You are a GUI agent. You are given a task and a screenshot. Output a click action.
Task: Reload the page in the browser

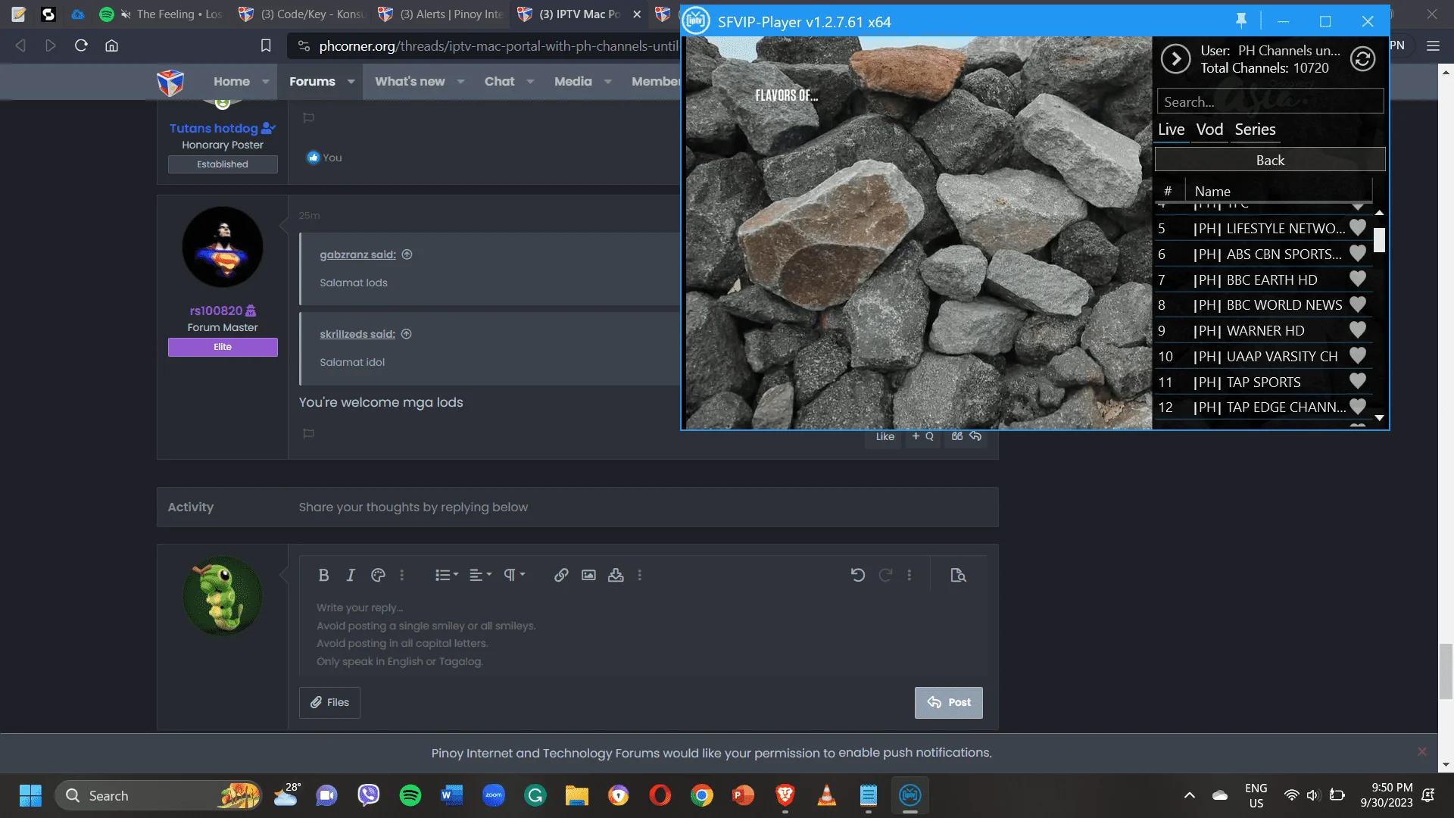81,45
